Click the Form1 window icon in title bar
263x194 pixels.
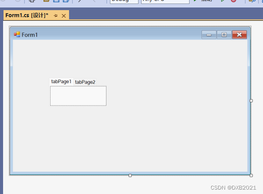pyautogui.click(x=17, y=34)
